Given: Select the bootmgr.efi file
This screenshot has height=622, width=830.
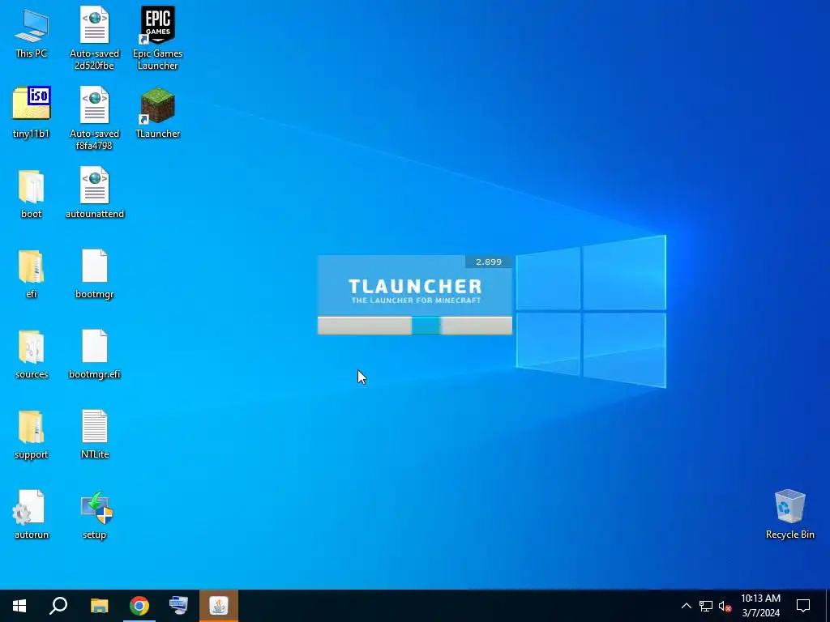Looking at the screenshot, I should point(95,355).
